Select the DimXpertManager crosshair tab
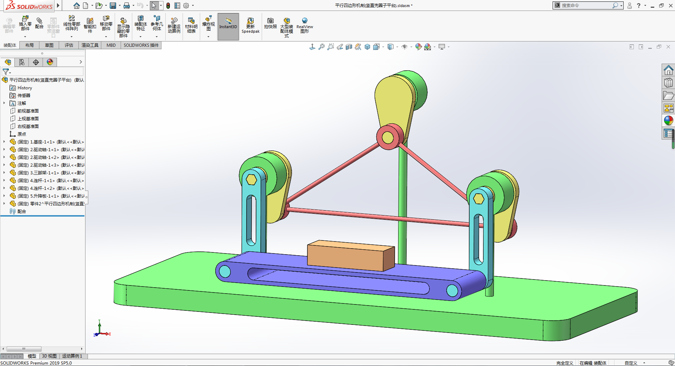The width and height of the screenshot is (675, 366). [x=36, y=62]
